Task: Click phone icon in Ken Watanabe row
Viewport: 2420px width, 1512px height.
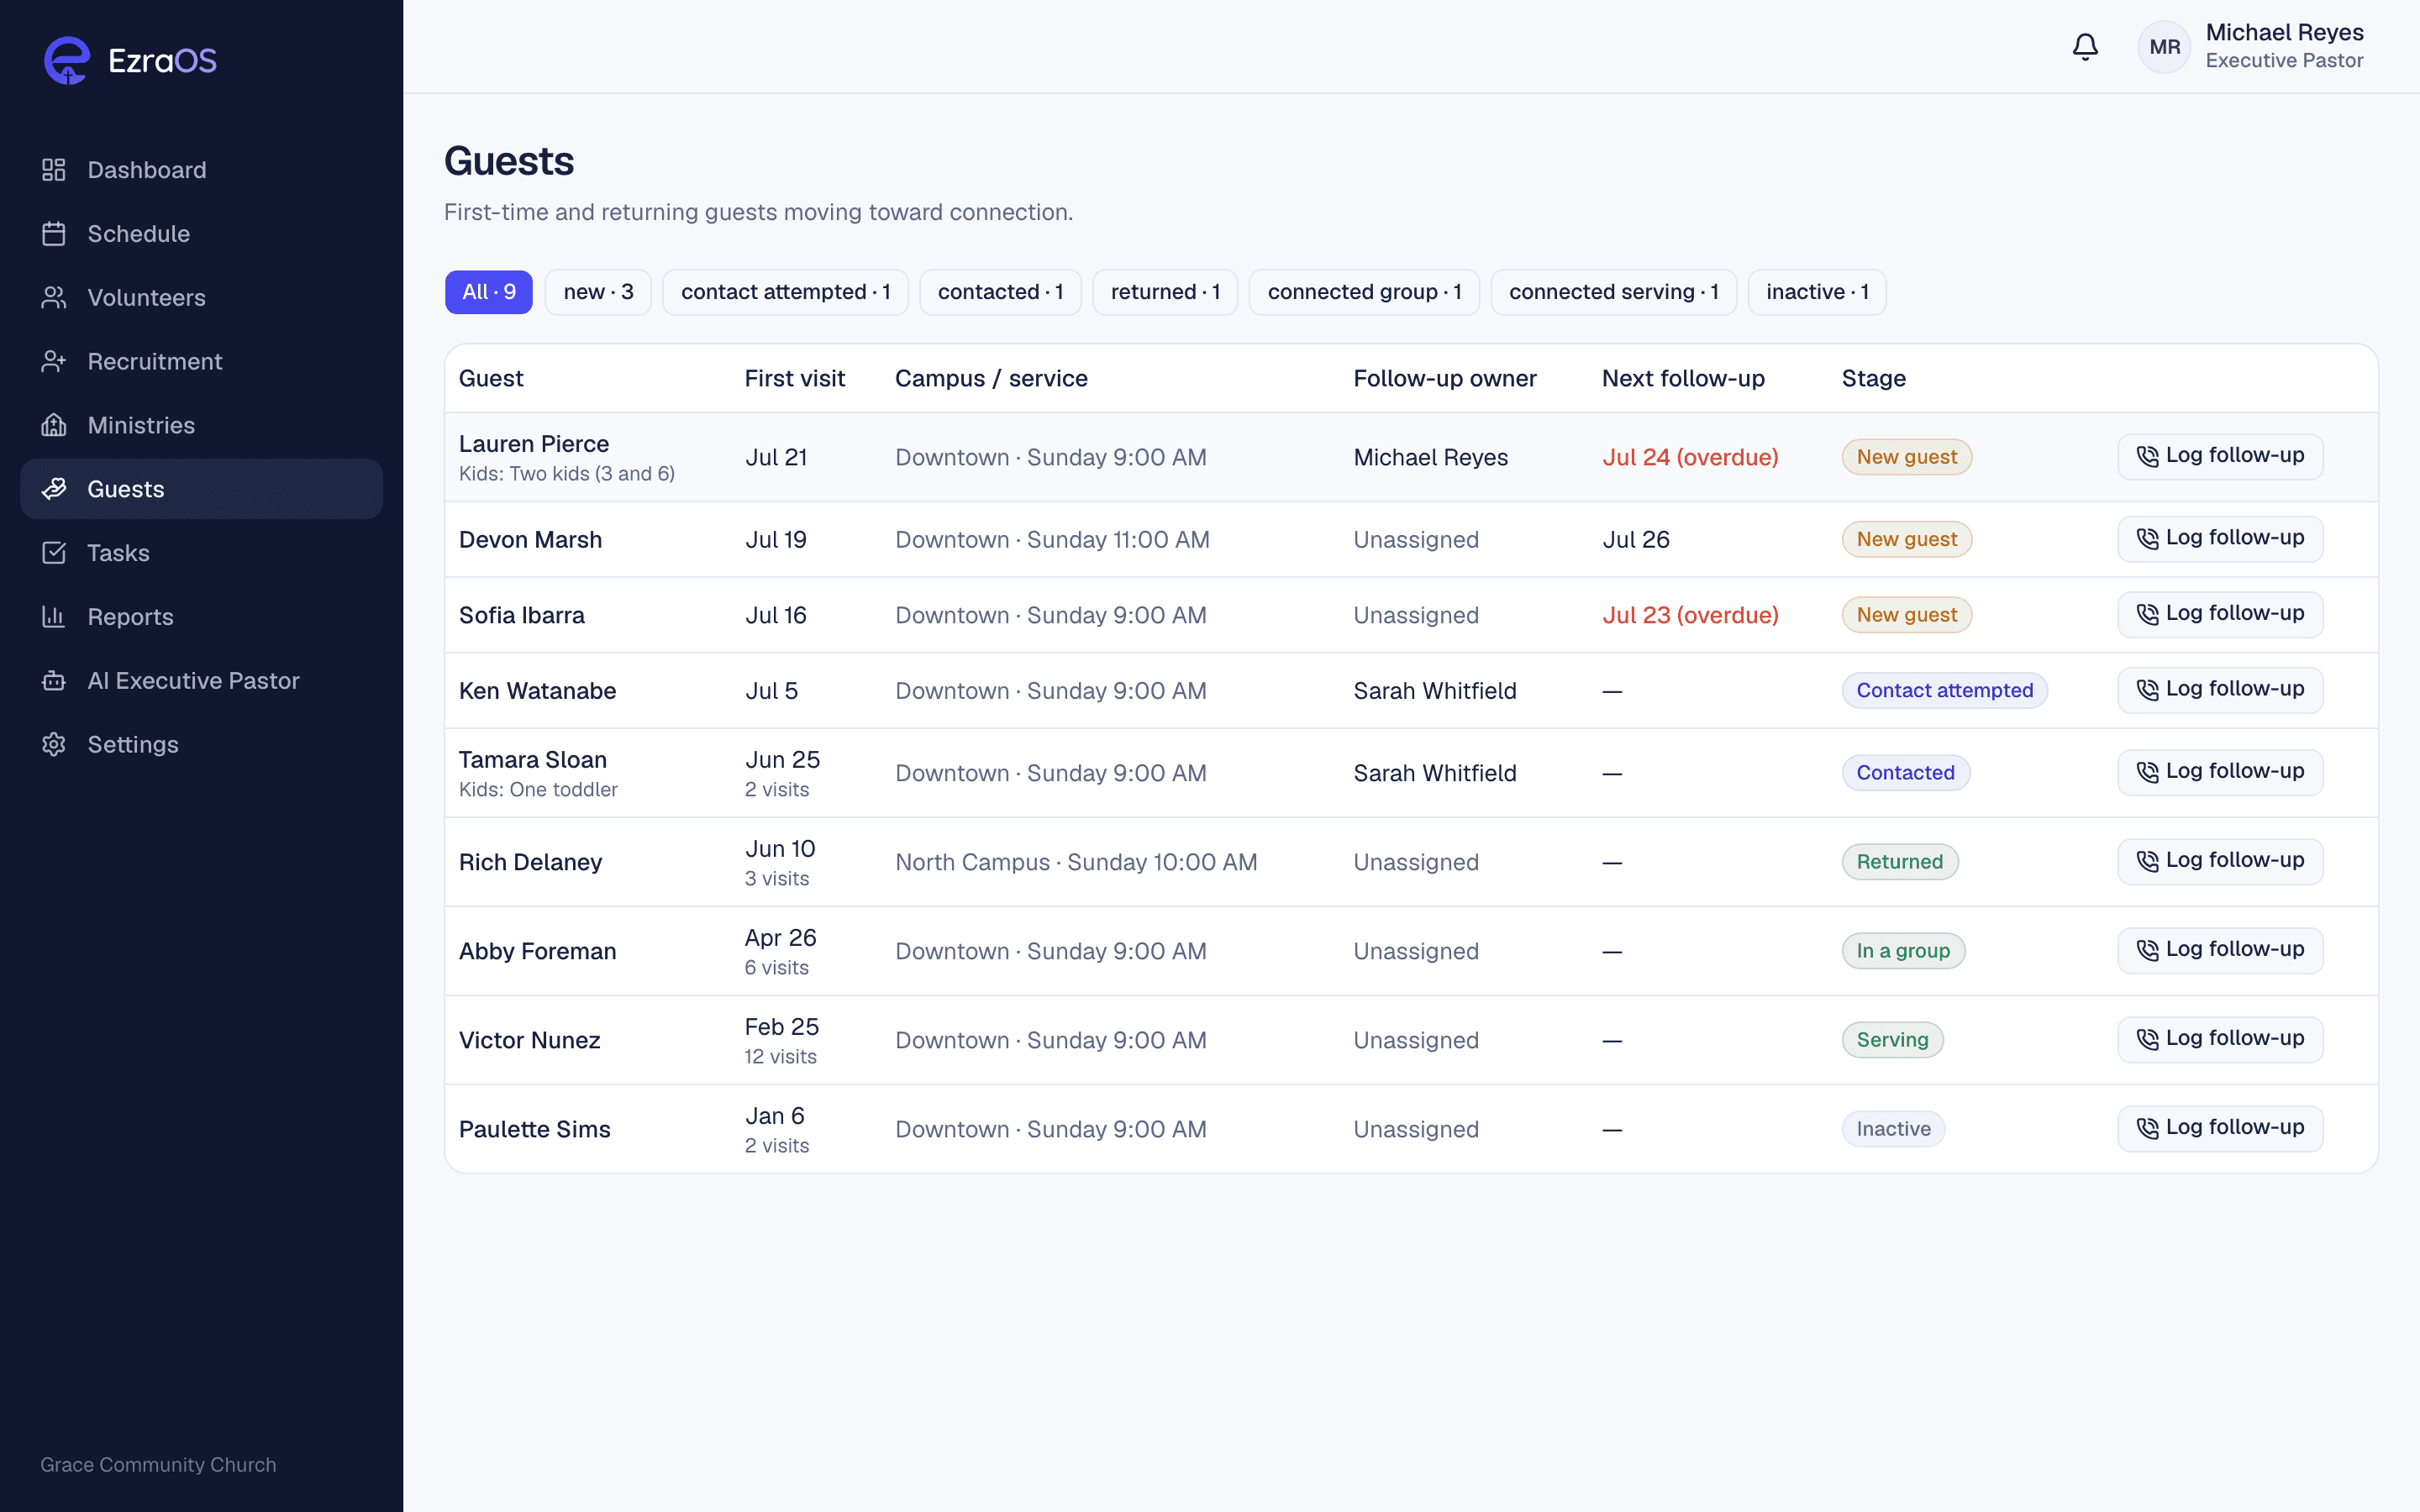Action: [2147, 690]
